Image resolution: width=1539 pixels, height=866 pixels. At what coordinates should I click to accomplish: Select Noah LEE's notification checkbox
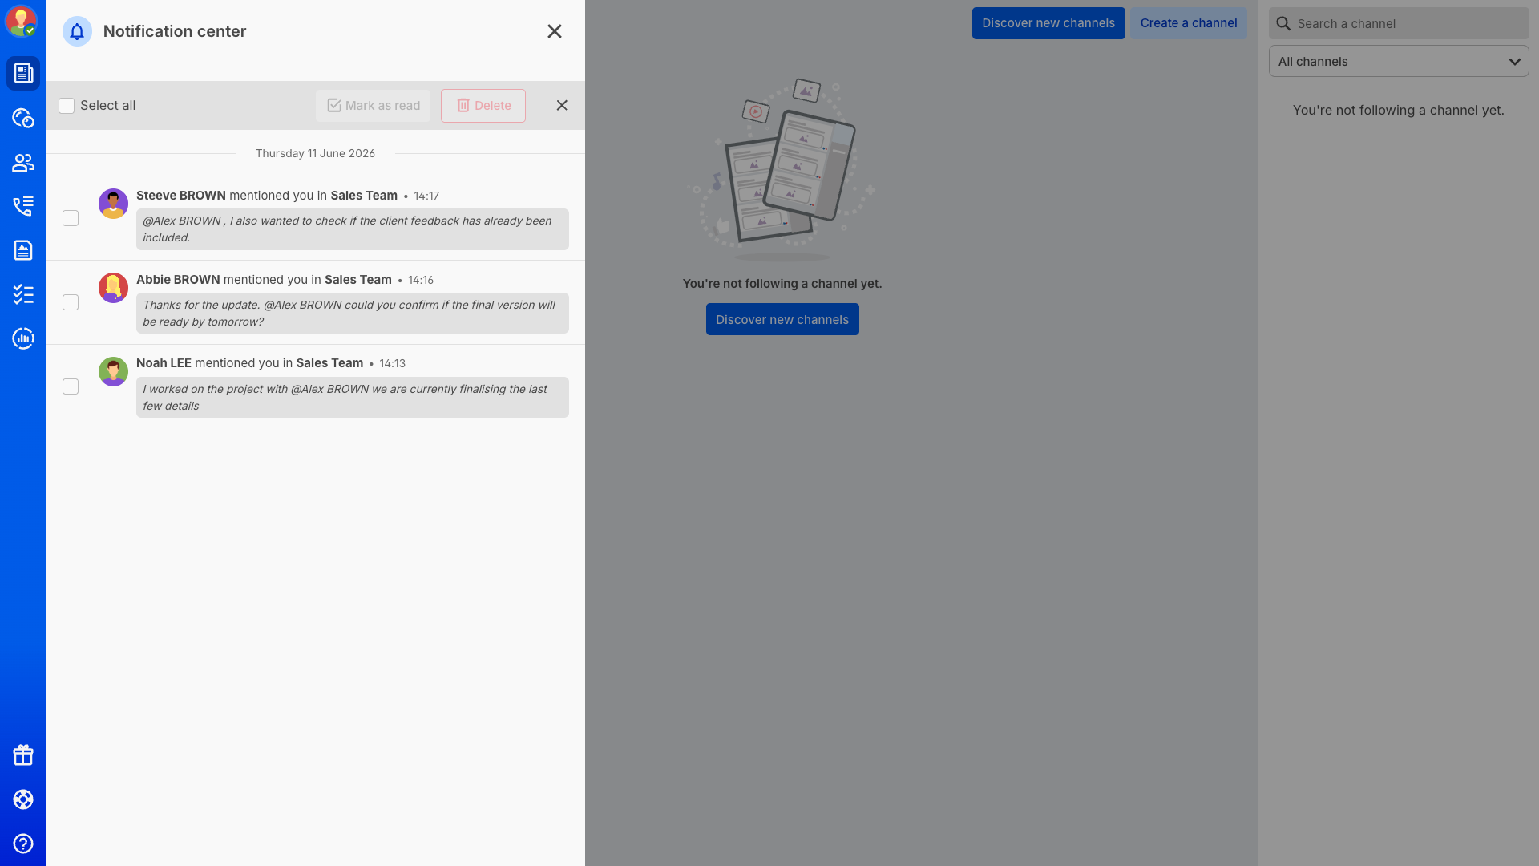[71, 386]
